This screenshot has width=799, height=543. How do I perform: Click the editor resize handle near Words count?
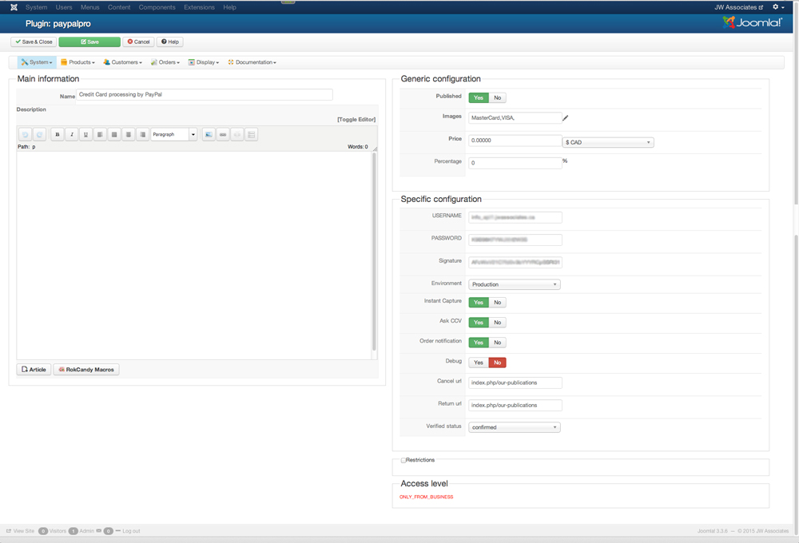(375, 148)
